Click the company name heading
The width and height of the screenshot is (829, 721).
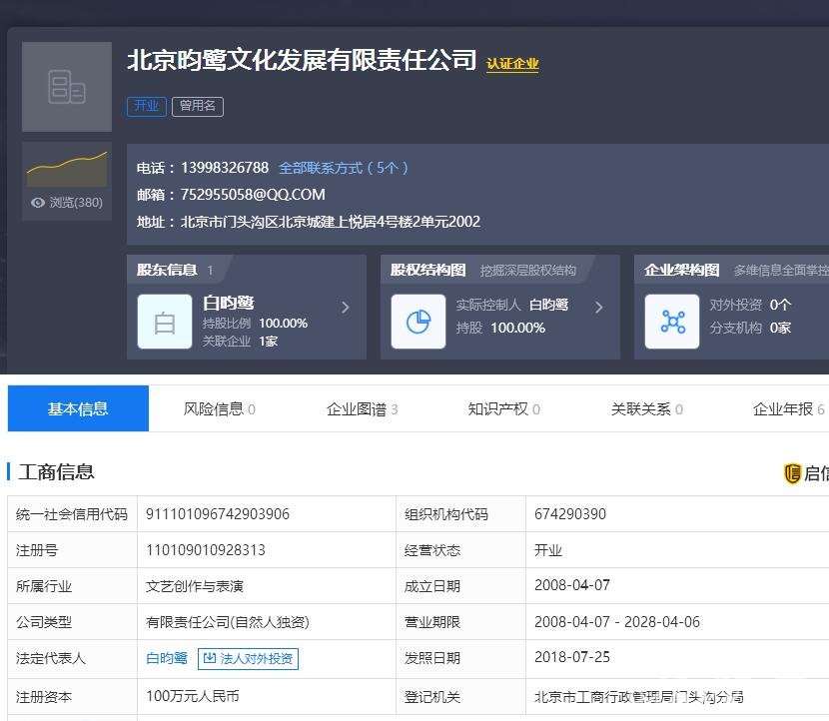(x=302, y=60)
